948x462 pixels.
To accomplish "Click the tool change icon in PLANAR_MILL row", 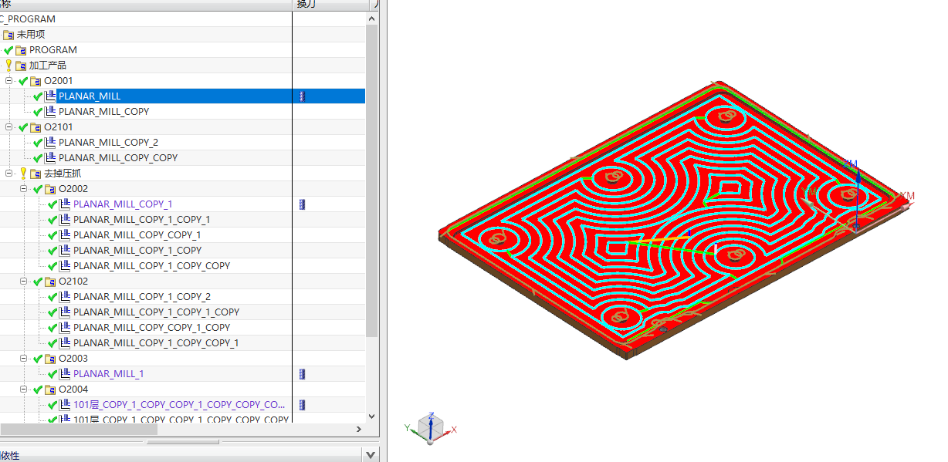I will coord(303,96).
